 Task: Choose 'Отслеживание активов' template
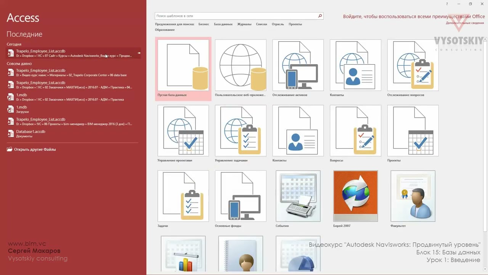point(298,69)
